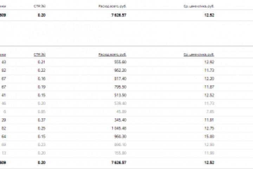This screenshot has width=253, height=169.
Task: Sort by underlined "Ср. цена клика, руб." header
Action: coord(199,55)
